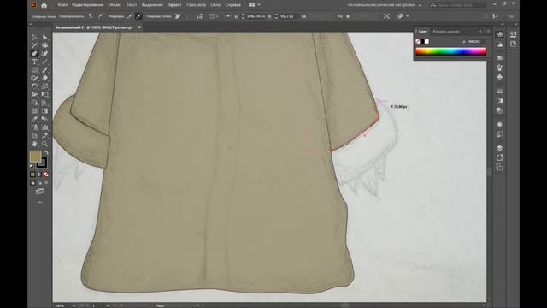547x308 pixels.
Task: Enable Draw Normal mode
Action: coord(32,182)
